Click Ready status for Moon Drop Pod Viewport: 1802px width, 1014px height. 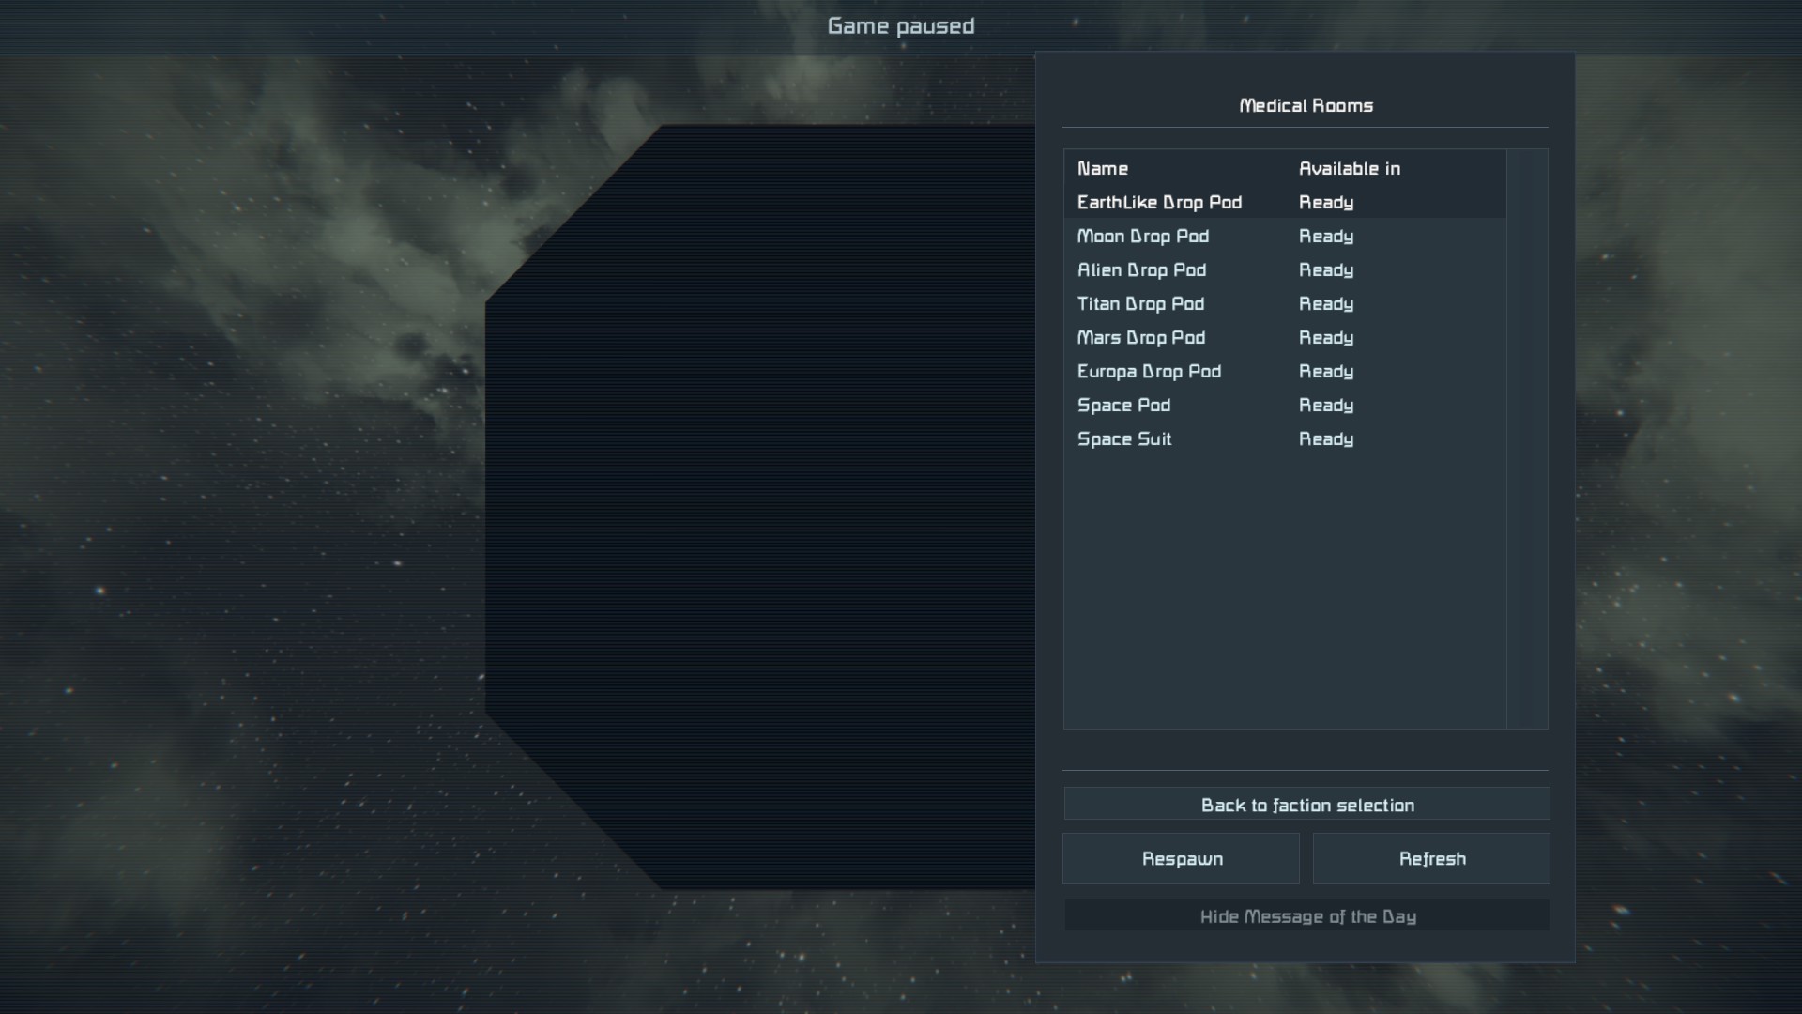click(1325, 237)
